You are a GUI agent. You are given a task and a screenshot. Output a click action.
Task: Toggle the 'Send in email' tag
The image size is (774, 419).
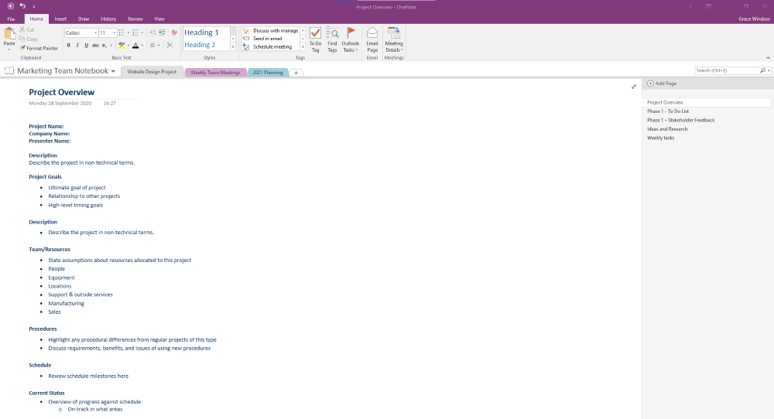pyautogui.click(x=246, y=39)
